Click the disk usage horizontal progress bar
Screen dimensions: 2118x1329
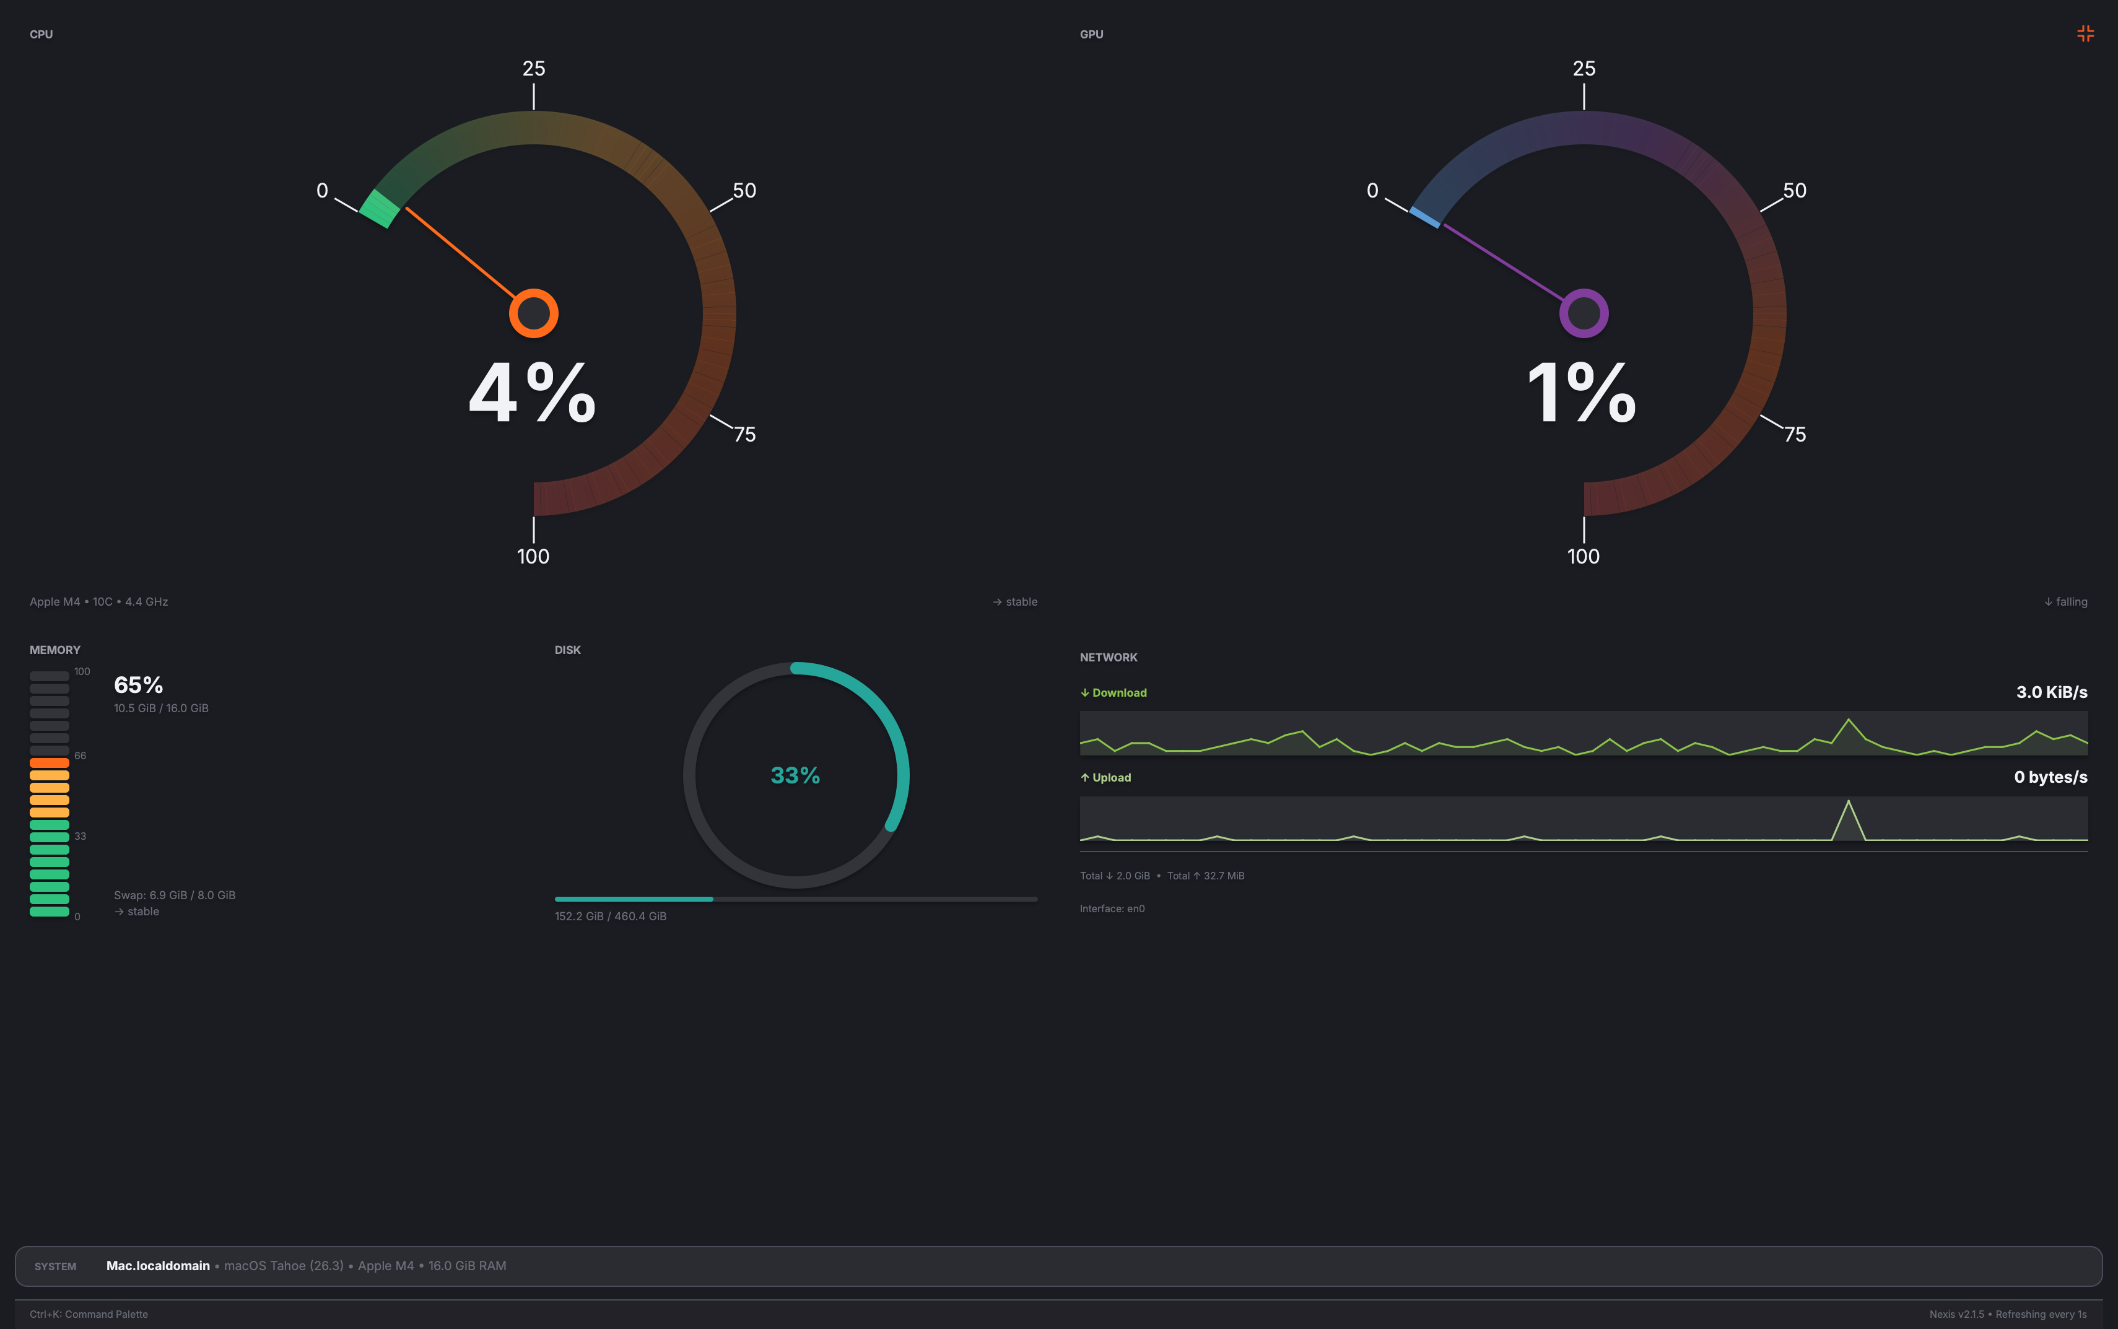(x=795, y=899)
